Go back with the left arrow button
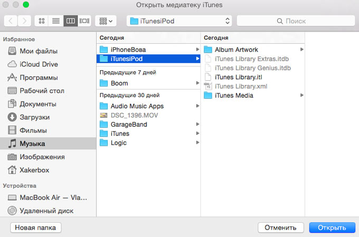Image resolution: width=359 pixels, height=237 pixels. pyautogui.click(x=11, y=21)
